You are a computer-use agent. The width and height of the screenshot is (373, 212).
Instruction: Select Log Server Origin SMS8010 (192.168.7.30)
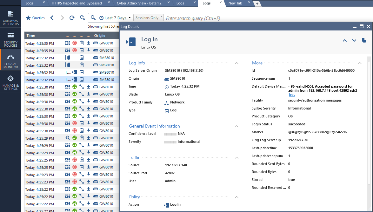[x=184, y=71]
